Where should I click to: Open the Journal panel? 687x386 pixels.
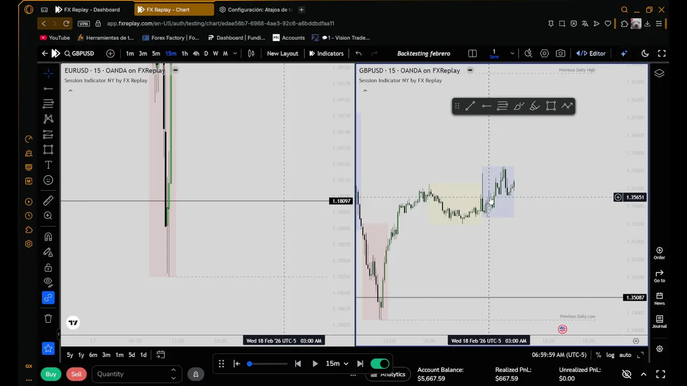pos(659,322)
